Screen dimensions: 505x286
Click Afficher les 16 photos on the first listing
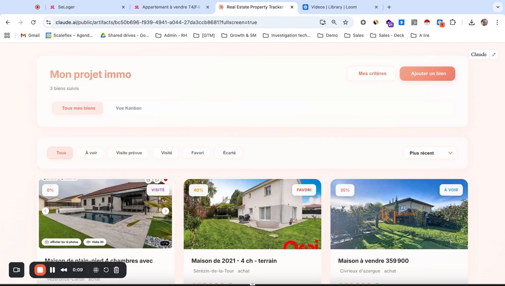62,242
